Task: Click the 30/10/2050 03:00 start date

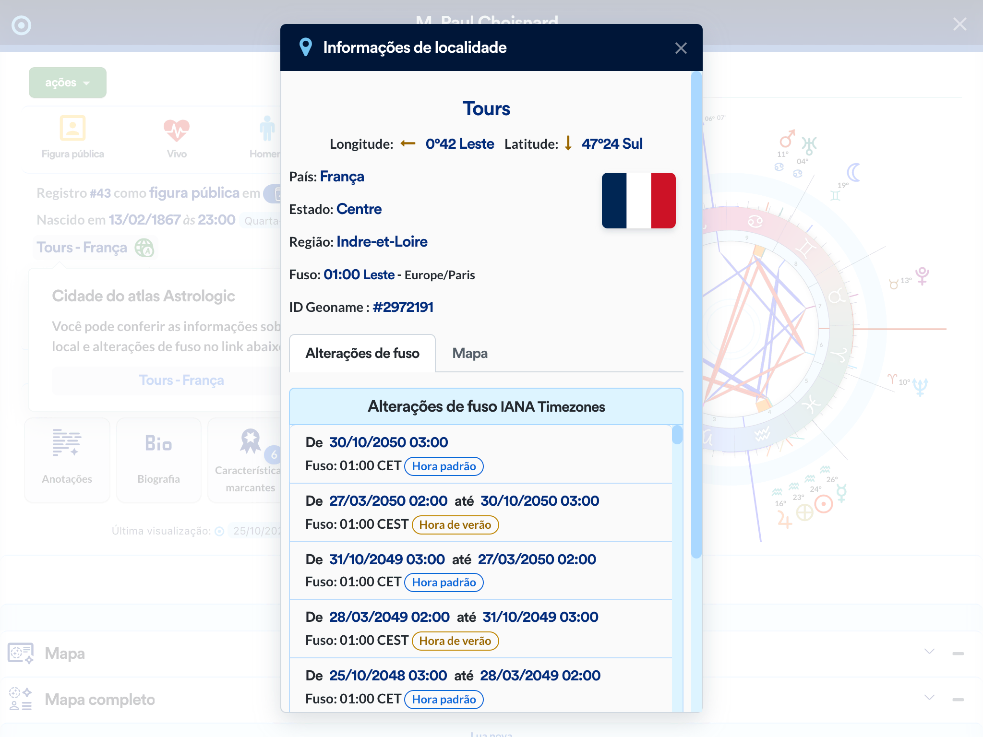Action: (x=389, y=442)
